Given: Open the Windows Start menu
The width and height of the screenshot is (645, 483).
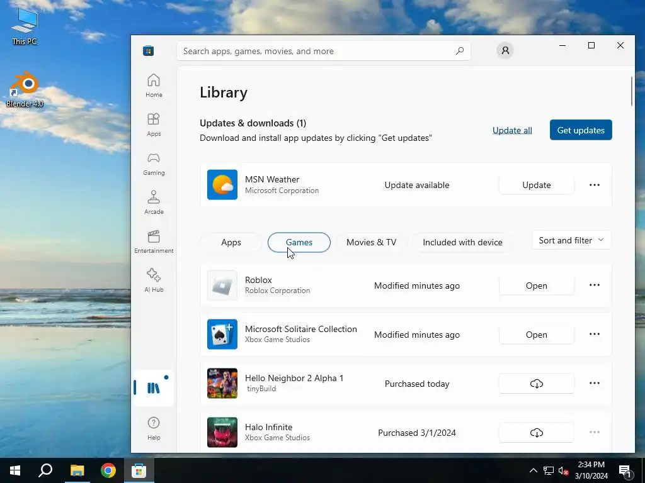Looking at the screenshot, I should pos(15,470).
